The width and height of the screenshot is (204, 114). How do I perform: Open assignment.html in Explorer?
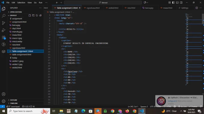25,22
